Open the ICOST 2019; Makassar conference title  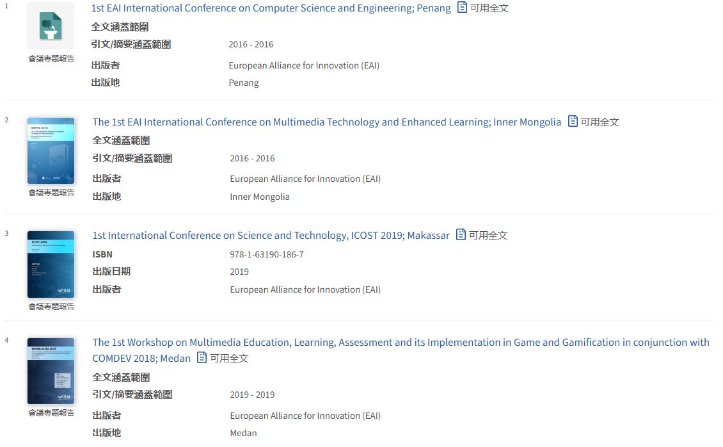(x=271, y=236)
